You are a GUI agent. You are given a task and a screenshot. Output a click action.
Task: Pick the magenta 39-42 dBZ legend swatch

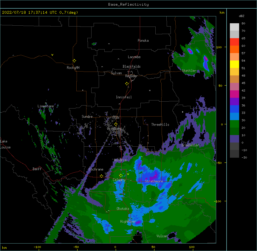coord(234,94)
